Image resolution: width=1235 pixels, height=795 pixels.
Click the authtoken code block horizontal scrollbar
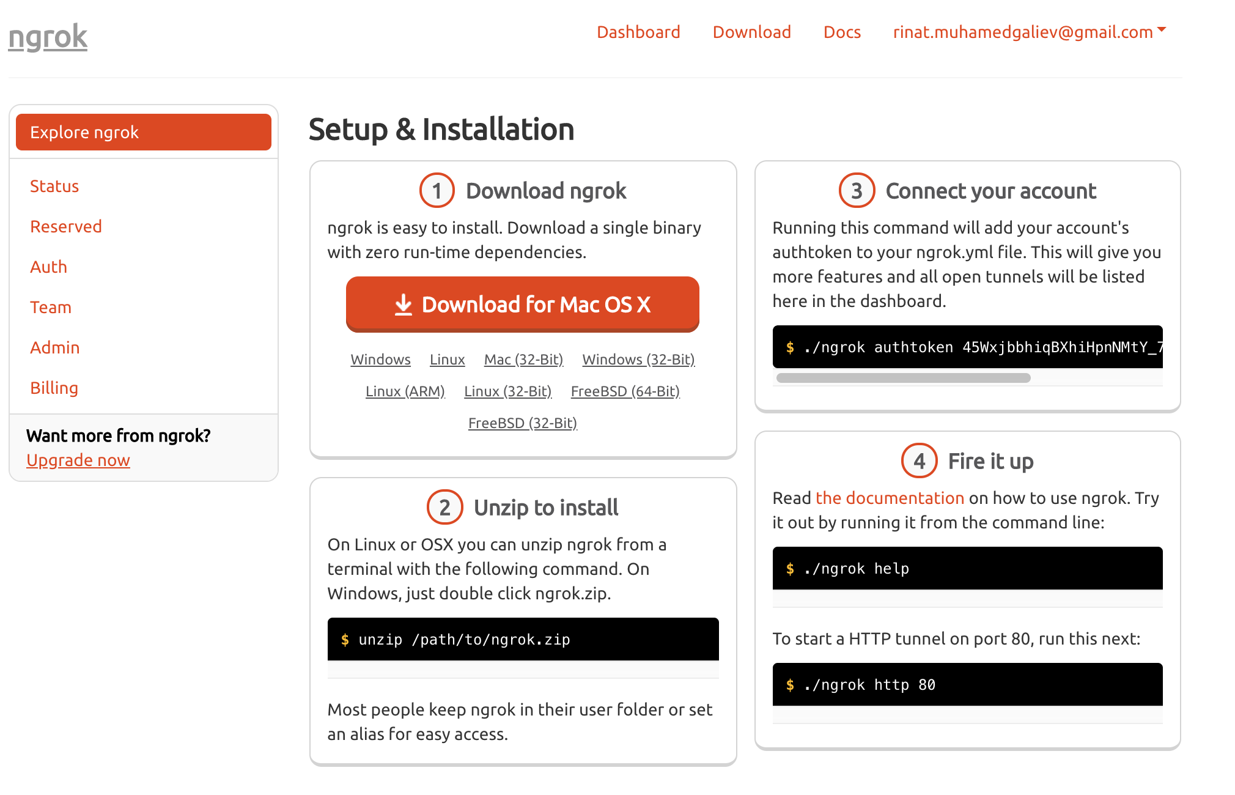(903, 378)
